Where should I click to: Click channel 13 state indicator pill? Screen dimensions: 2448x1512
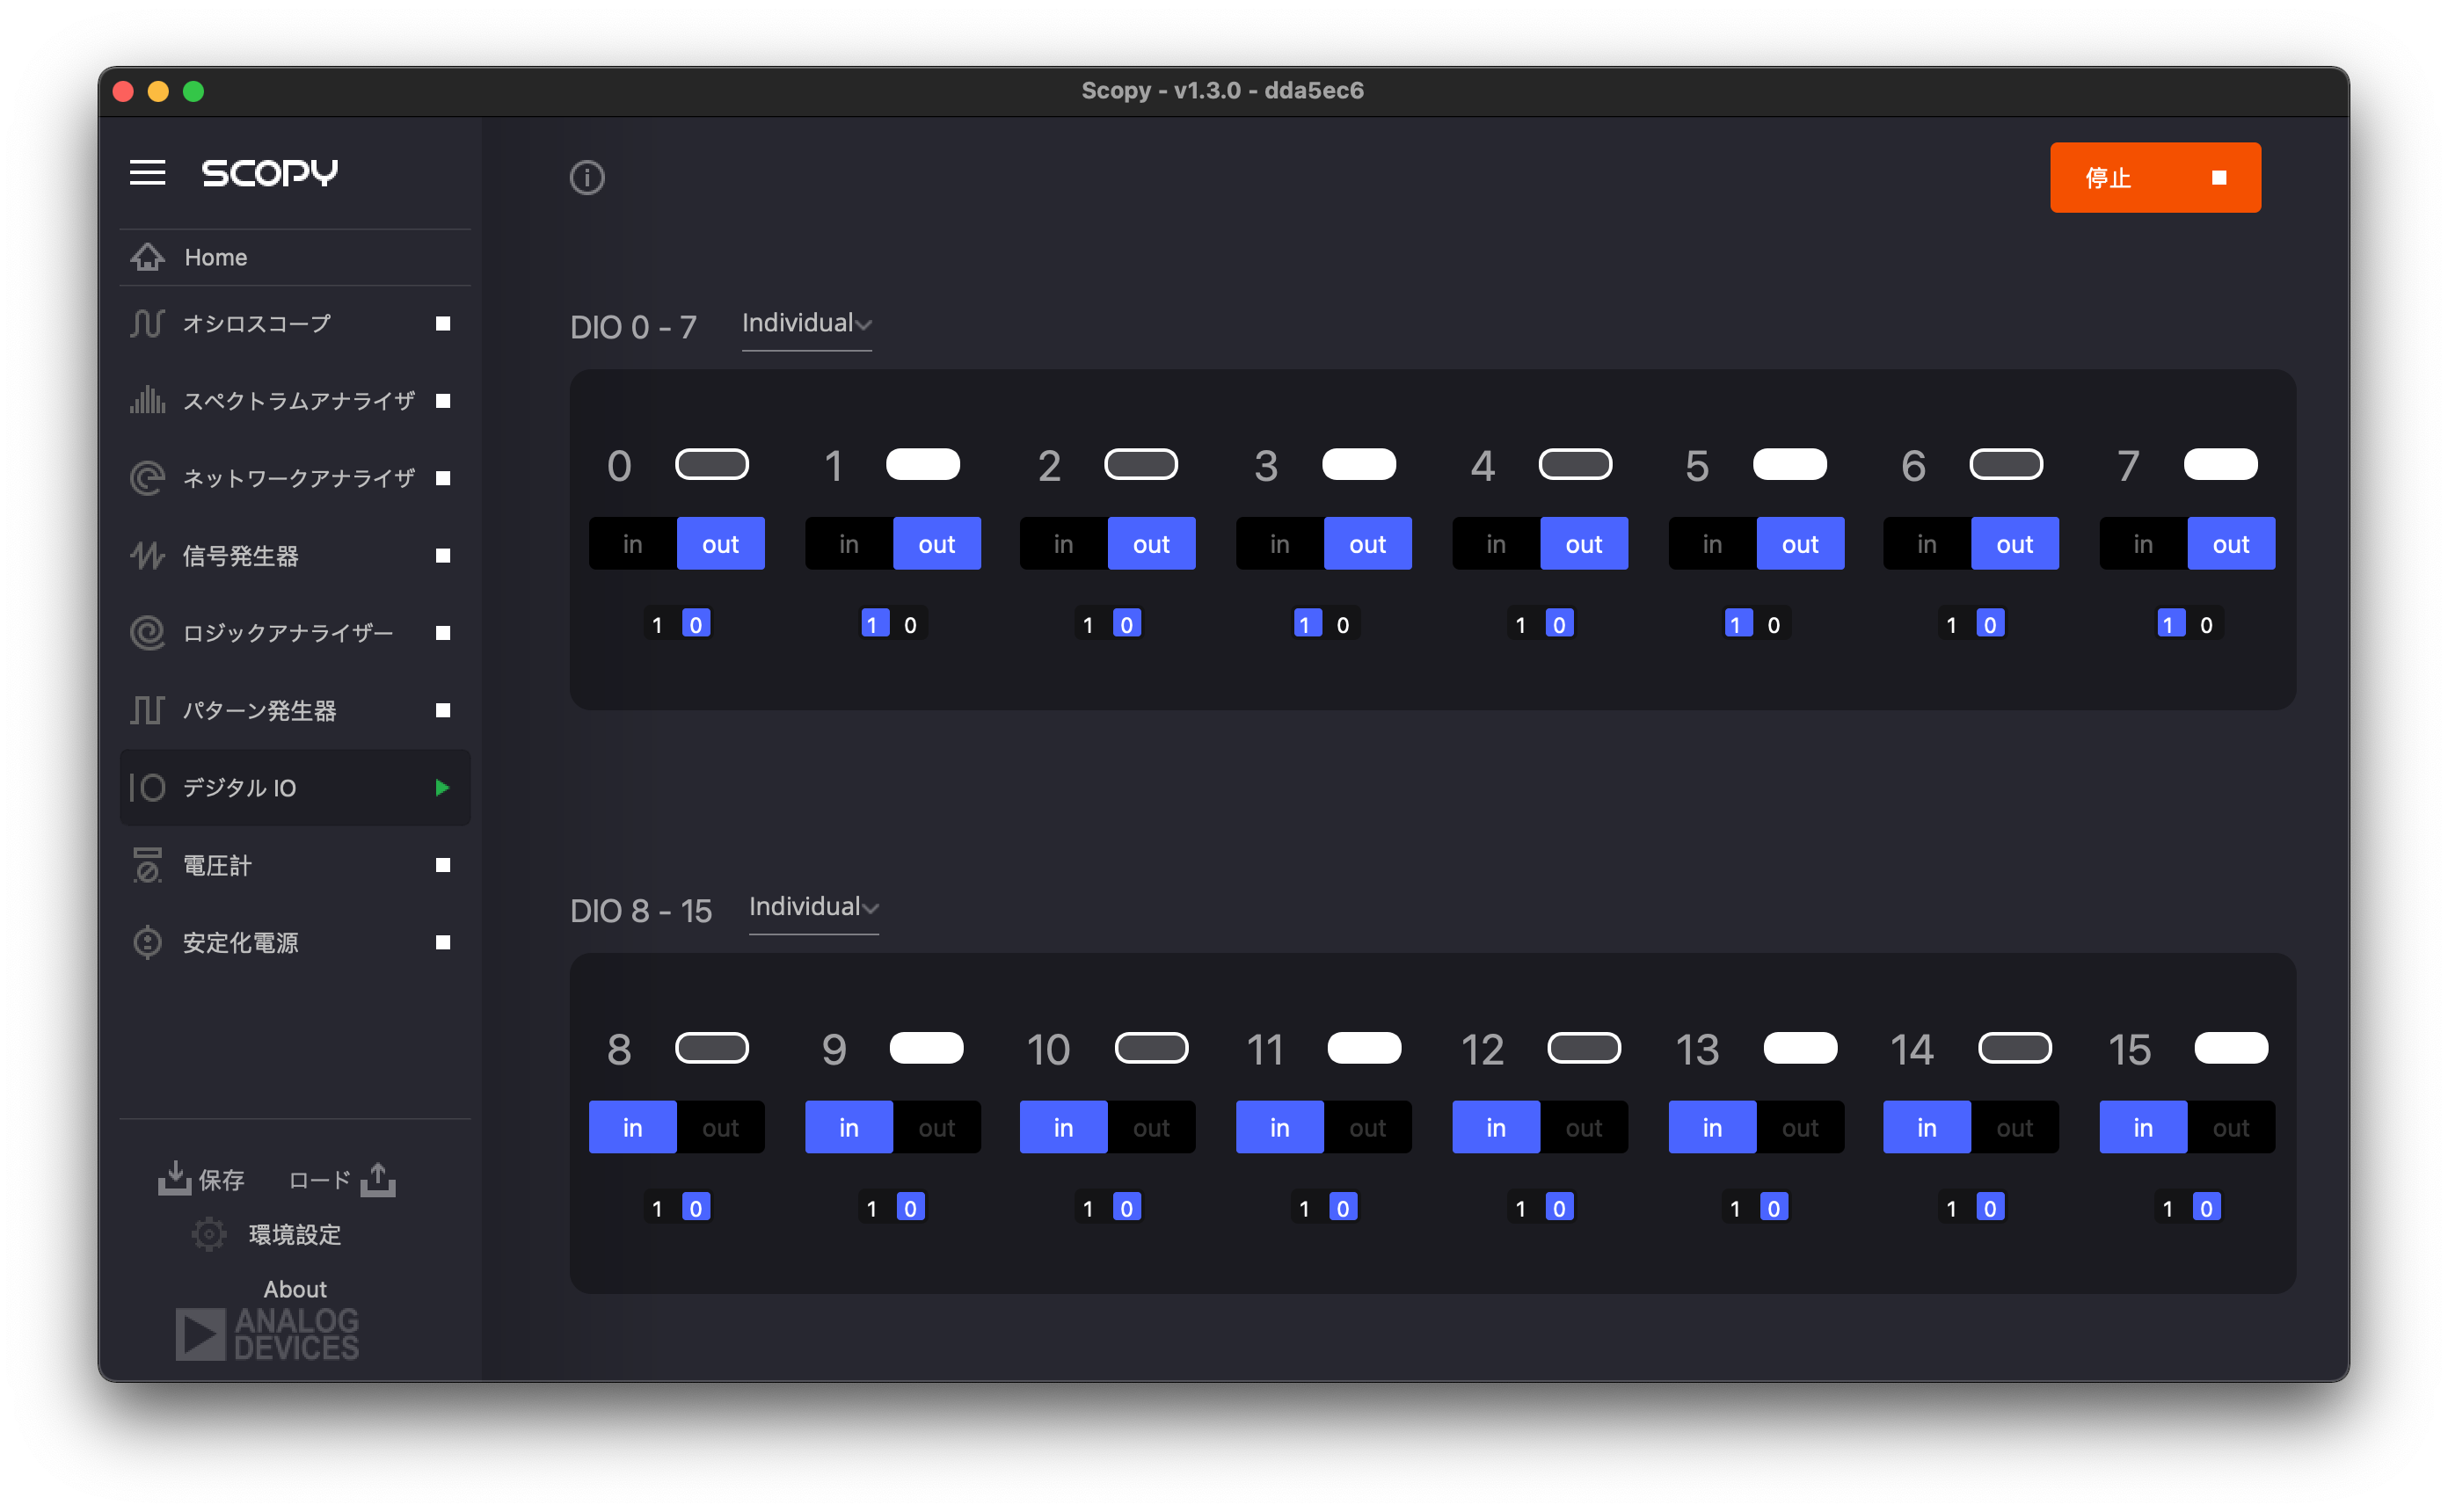[x=1800, y=1048]
